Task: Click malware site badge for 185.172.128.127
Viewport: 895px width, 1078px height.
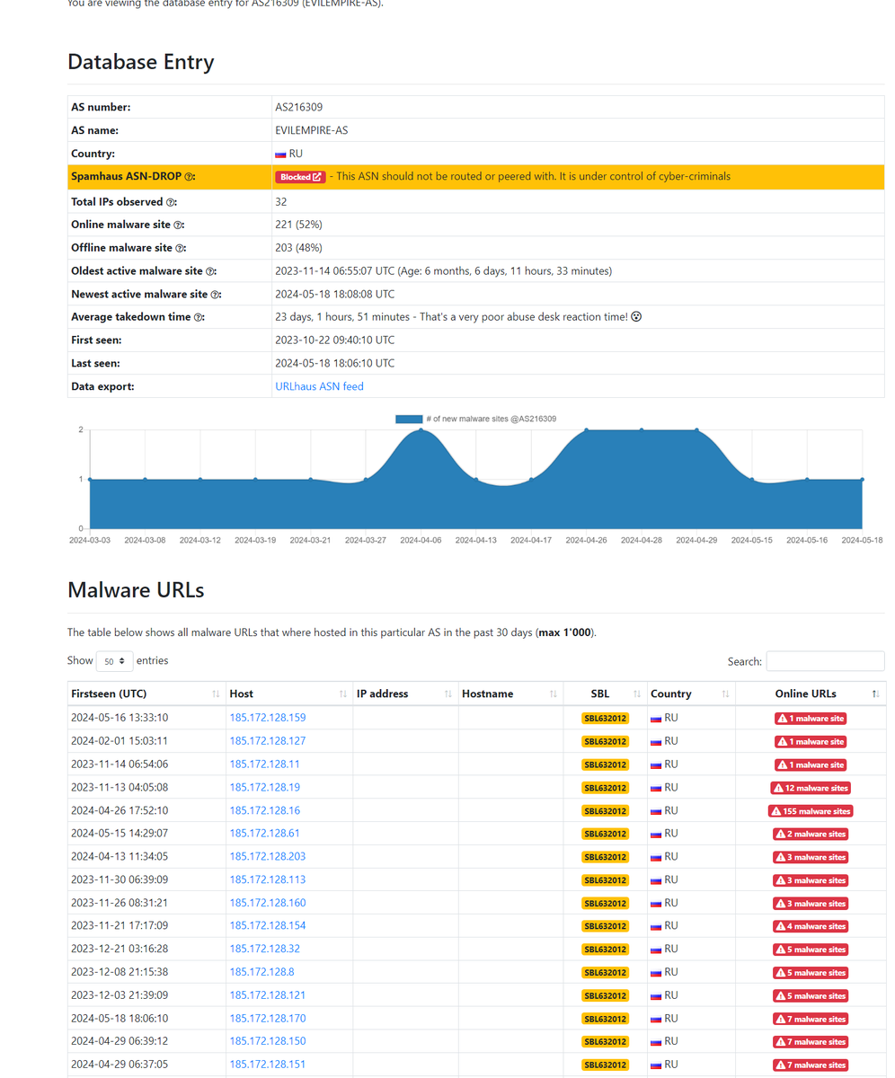Action: 811,742
